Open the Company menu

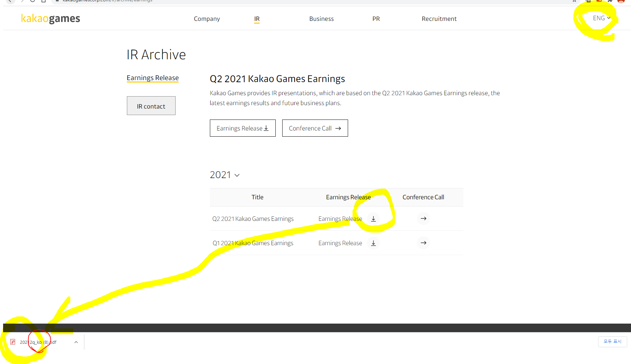[x=207, y=19]
